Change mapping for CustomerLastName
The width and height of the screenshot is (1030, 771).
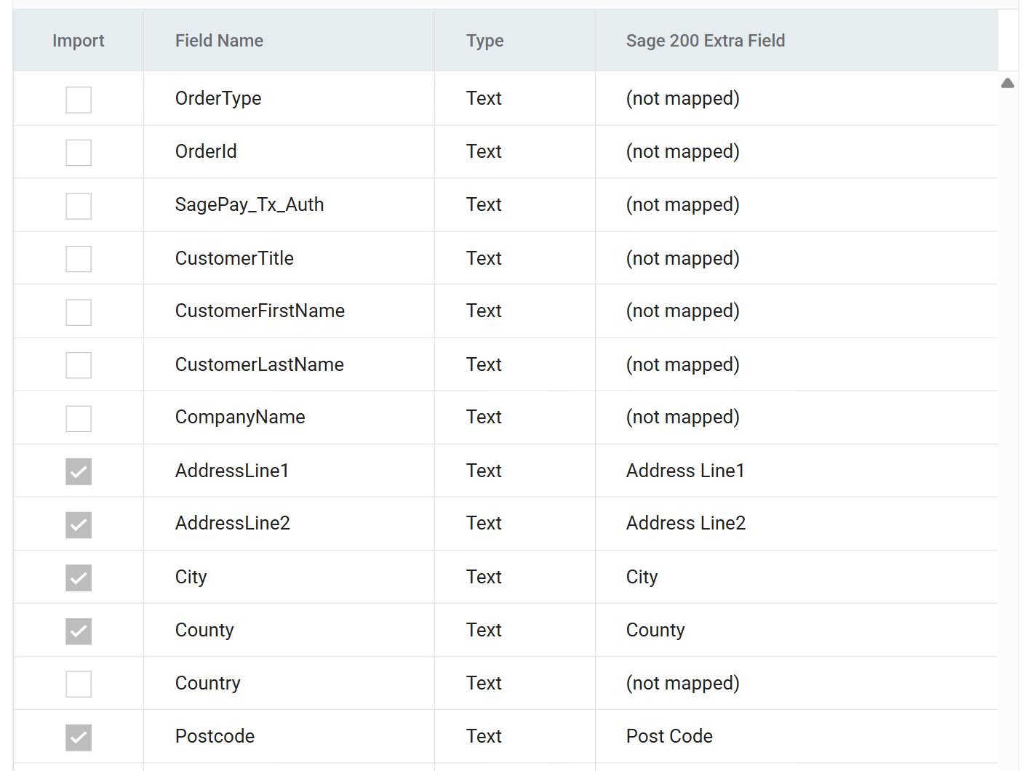pos(796,364)
